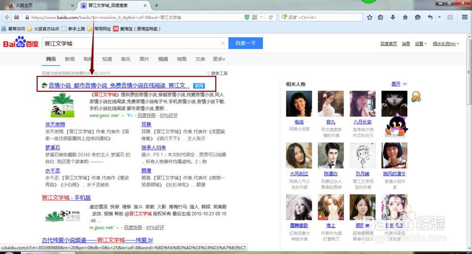Click the light bulb notification icon
472x254 pixels.
(x=416, y=97)
